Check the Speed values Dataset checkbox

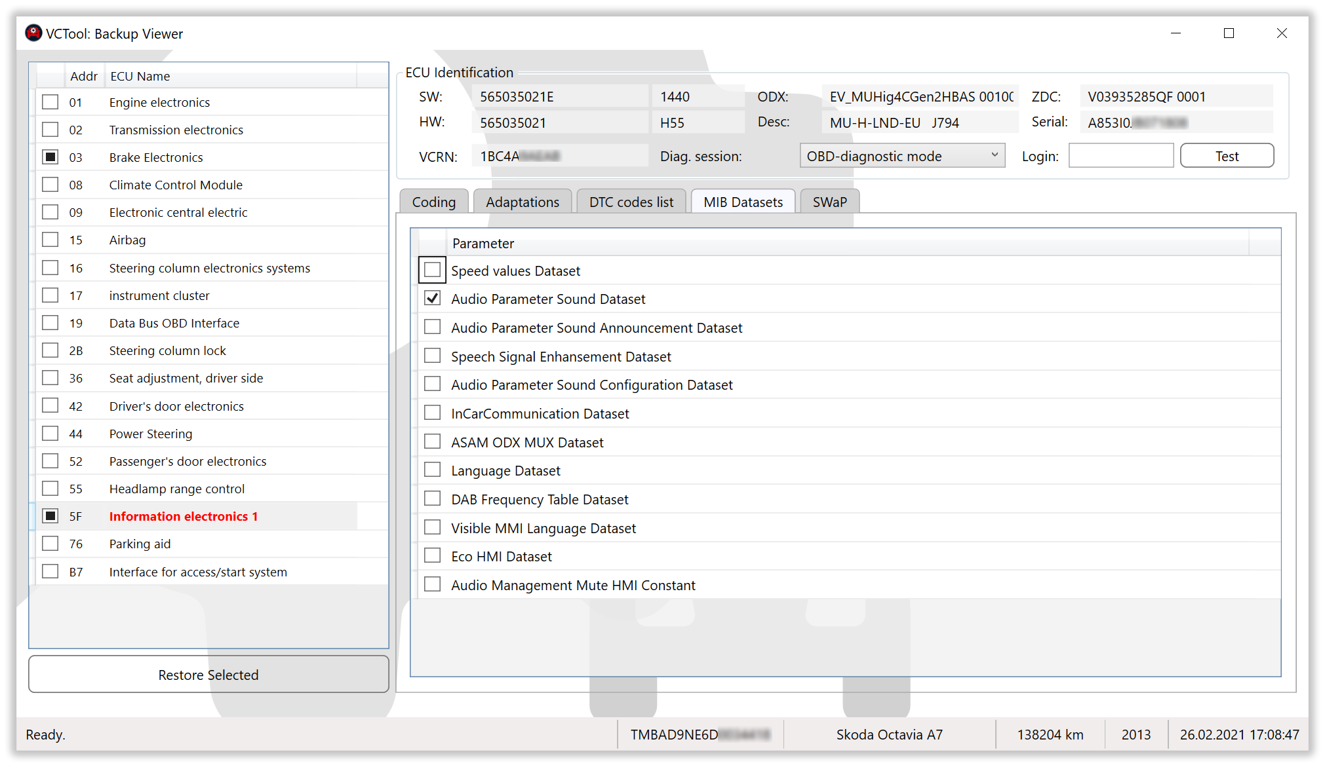pos(432,270)
